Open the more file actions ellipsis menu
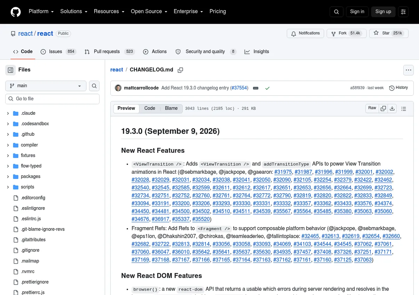This screenshot has width=419, height=295. click(x=409, y=70)
